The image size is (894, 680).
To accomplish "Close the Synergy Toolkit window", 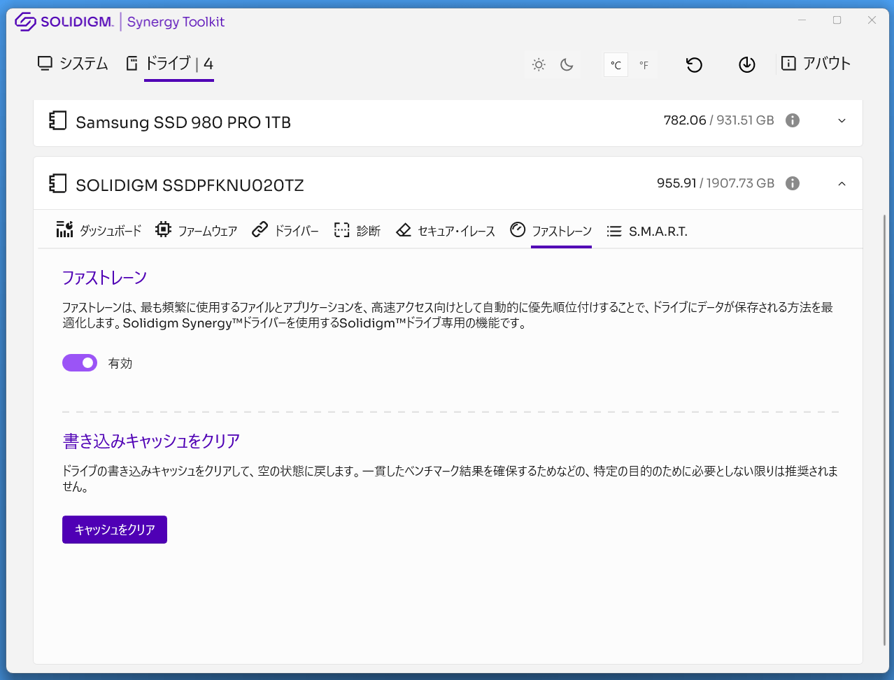I will tap(872, 20).
